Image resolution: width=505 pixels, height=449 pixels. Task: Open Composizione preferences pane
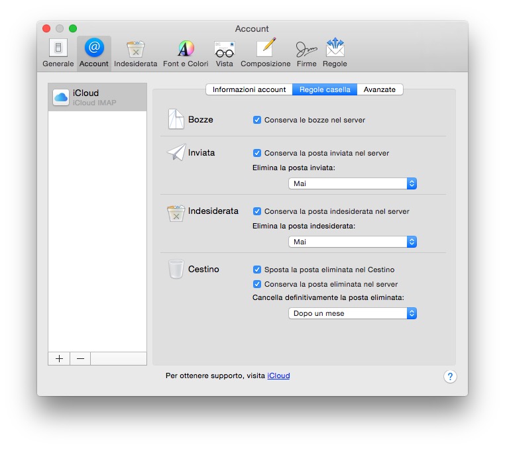pyautogui.click(x=265, y=53)
